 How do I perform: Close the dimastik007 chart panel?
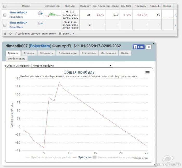pyautogui.click(x=154, y=43)
